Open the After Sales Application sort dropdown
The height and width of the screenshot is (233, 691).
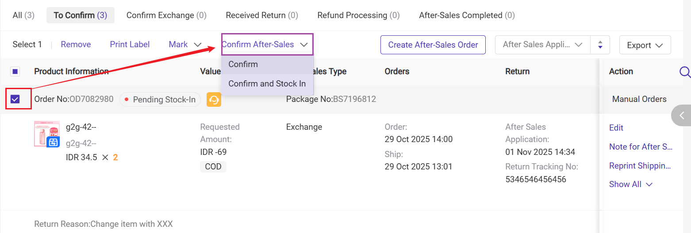tap(542, 45)
